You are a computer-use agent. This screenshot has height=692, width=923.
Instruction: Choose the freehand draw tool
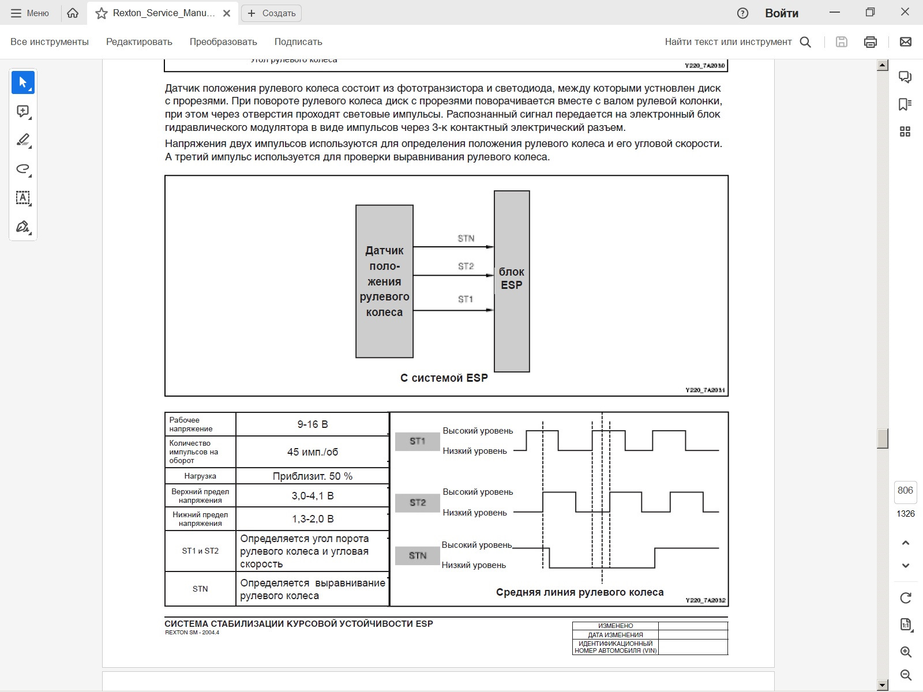(x=23, y=169)
